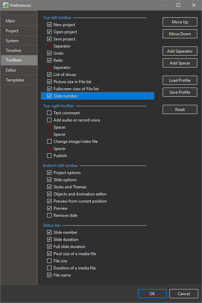Disable the Preview from current position checkbox

point(49,201)
